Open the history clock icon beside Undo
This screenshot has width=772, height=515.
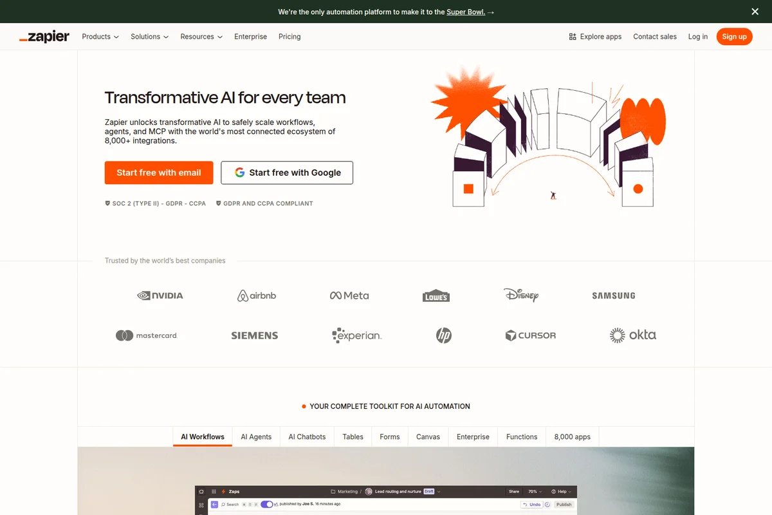(x=547, y=504)
